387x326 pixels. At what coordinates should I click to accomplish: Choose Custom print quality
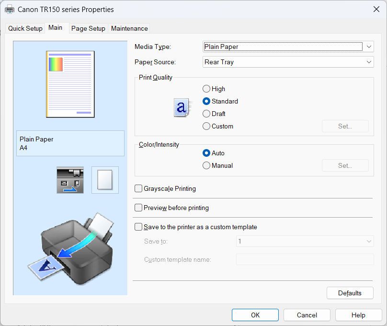(x=206, y=126)
